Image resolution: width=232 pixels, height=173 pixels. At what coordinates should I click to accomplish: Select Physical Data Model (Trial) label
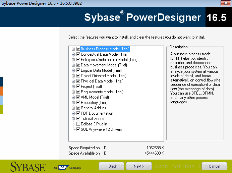coord(102,81)
